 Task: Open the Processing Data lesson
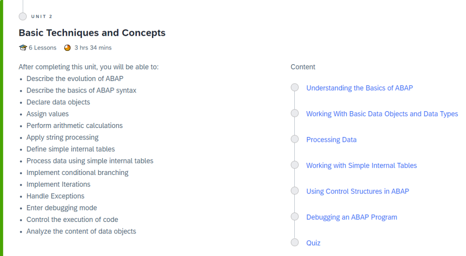point(331,140)
